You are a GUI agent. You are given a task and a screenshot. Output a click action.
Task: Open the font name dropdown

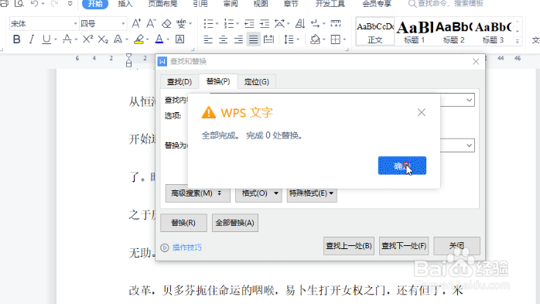point(75,24)
